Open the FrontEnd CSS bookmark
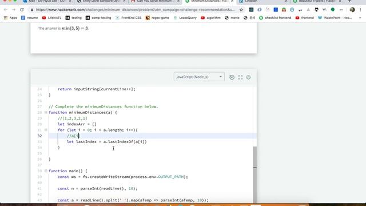366x206 pixels. point(128,18)
